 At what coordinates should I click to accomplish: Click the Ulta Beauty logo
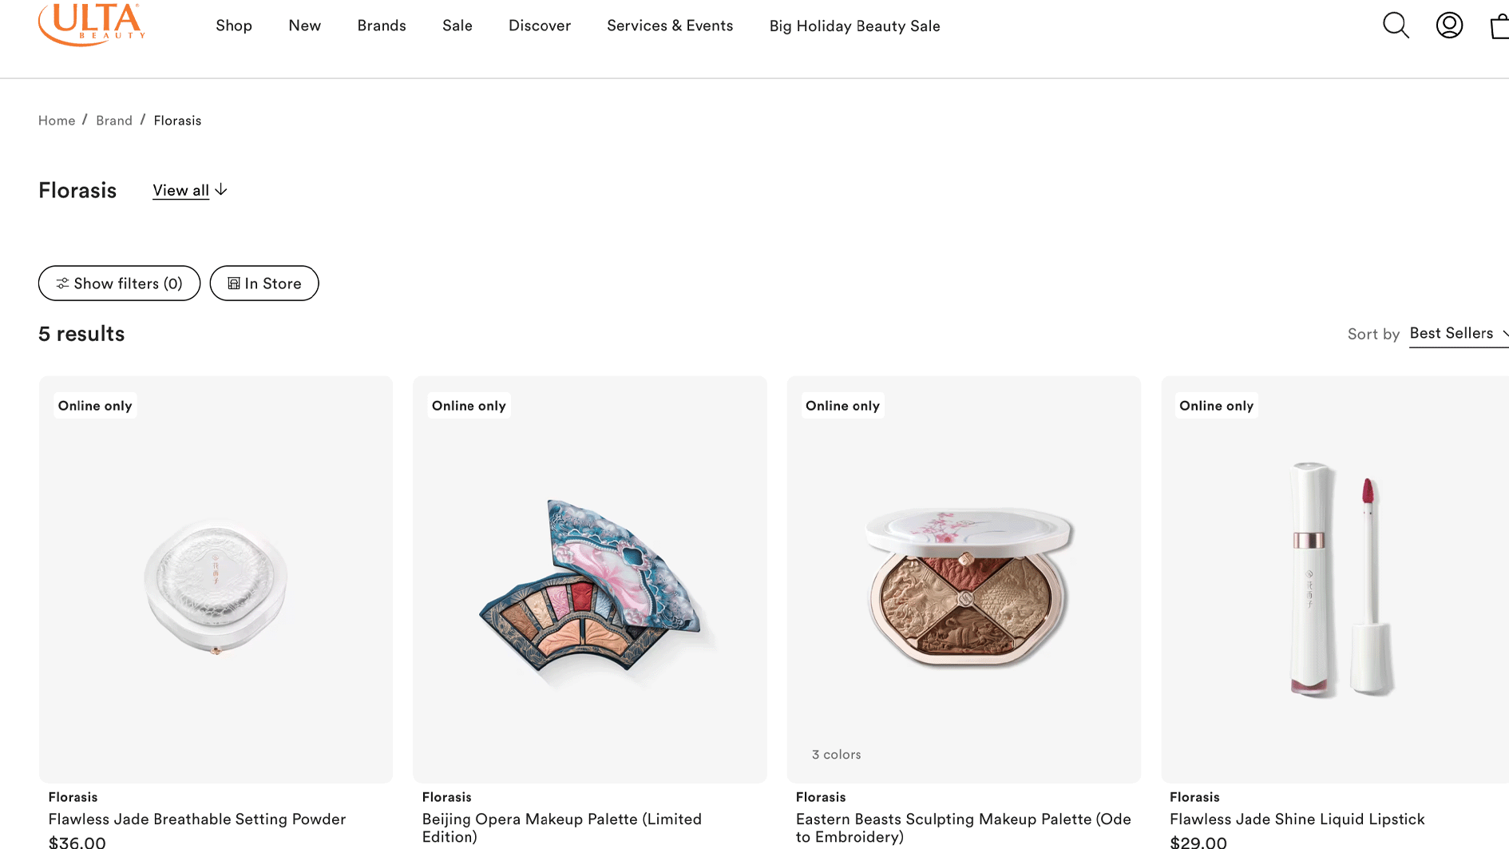tap(92, 24)
